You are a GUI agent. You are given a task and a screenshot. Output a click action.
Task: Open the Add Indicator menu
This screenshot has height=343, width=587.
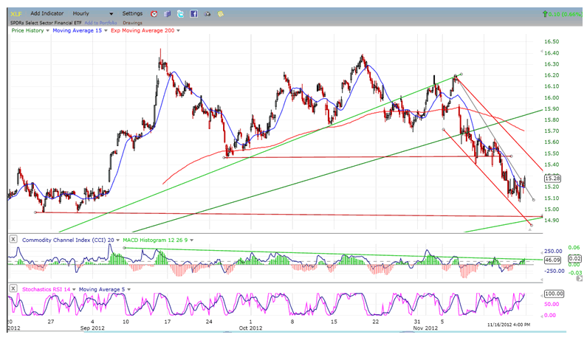click(48, 13)
